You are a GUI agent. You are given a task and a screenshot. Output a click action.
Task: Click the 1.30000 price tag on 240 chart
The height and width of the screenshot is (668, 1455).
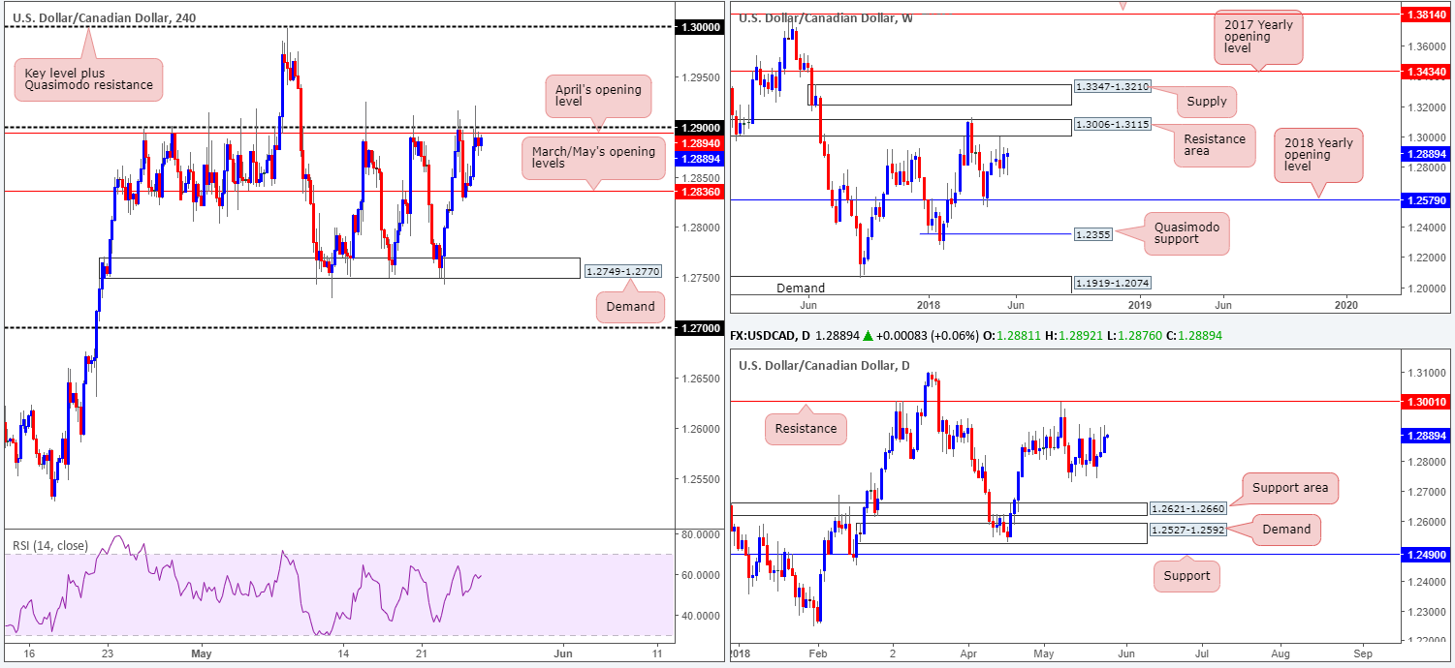pyautogui.click(x=700, y=28)
